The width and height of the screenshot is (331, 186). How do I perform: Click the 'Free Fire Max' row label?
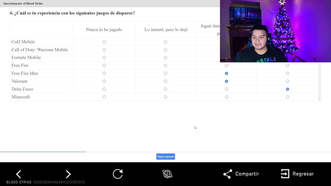tap(25, 73)
